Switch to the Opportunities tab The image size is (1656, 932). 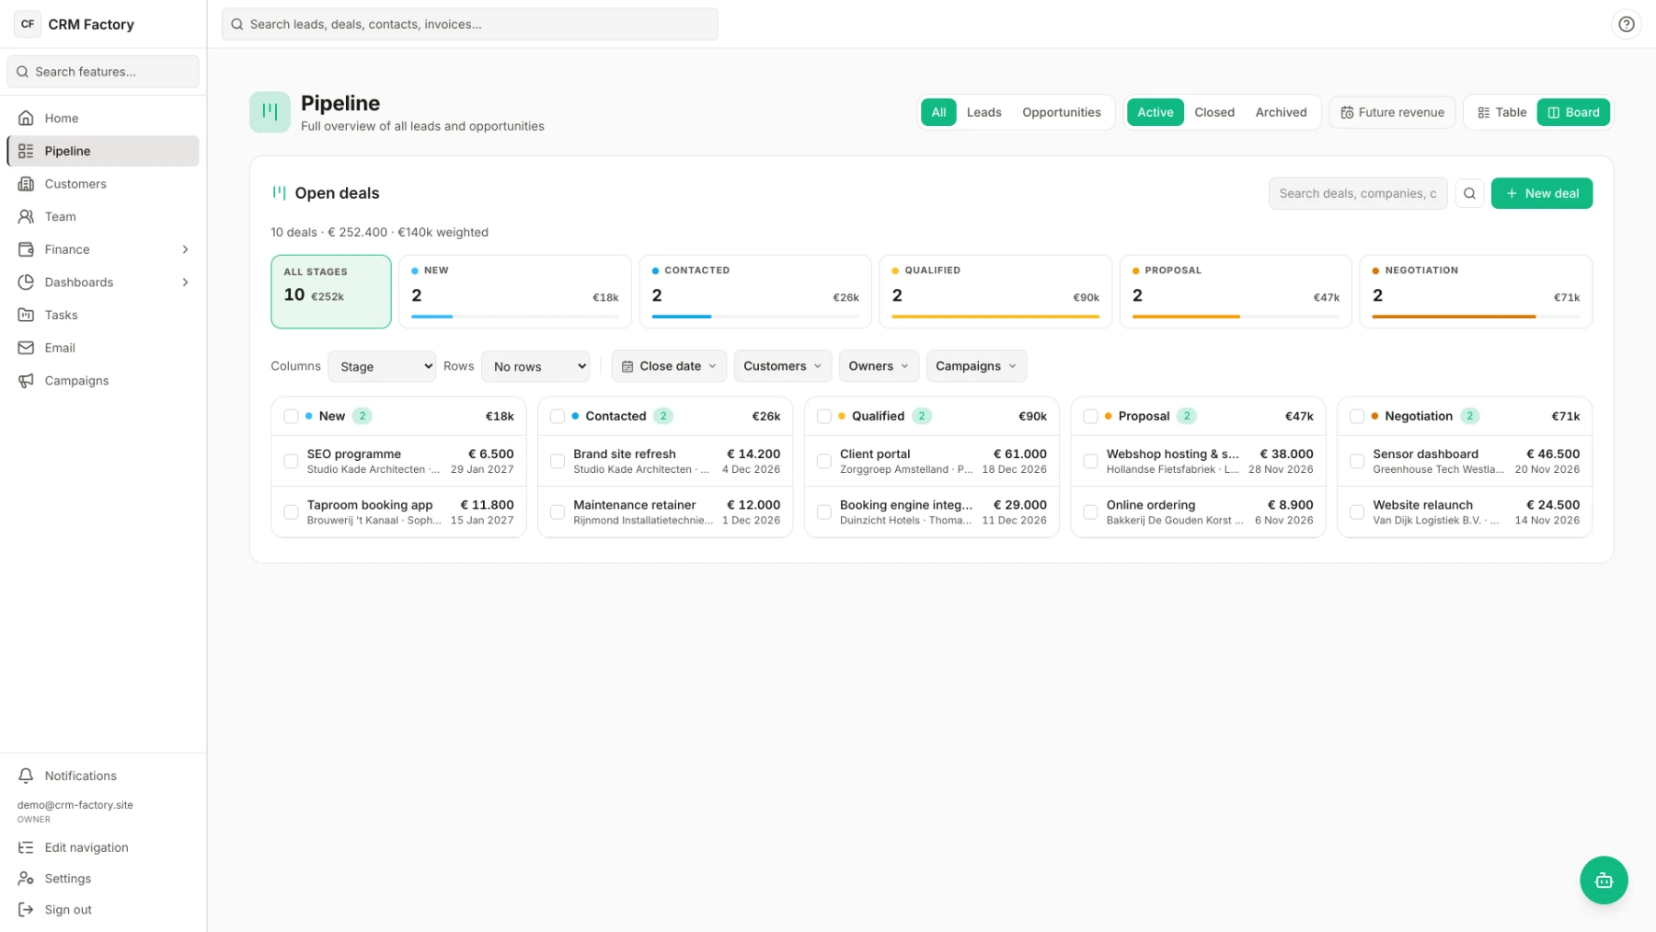[1061, 112]
